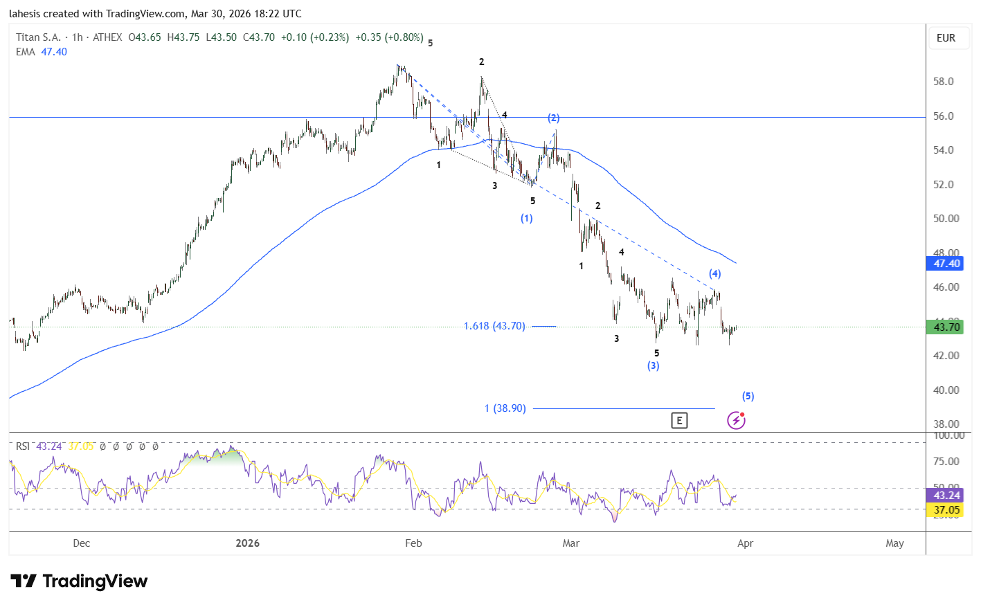Select the Titan S.A. symbol title
Screen dimensions: 981x607
tap(38, 37)
